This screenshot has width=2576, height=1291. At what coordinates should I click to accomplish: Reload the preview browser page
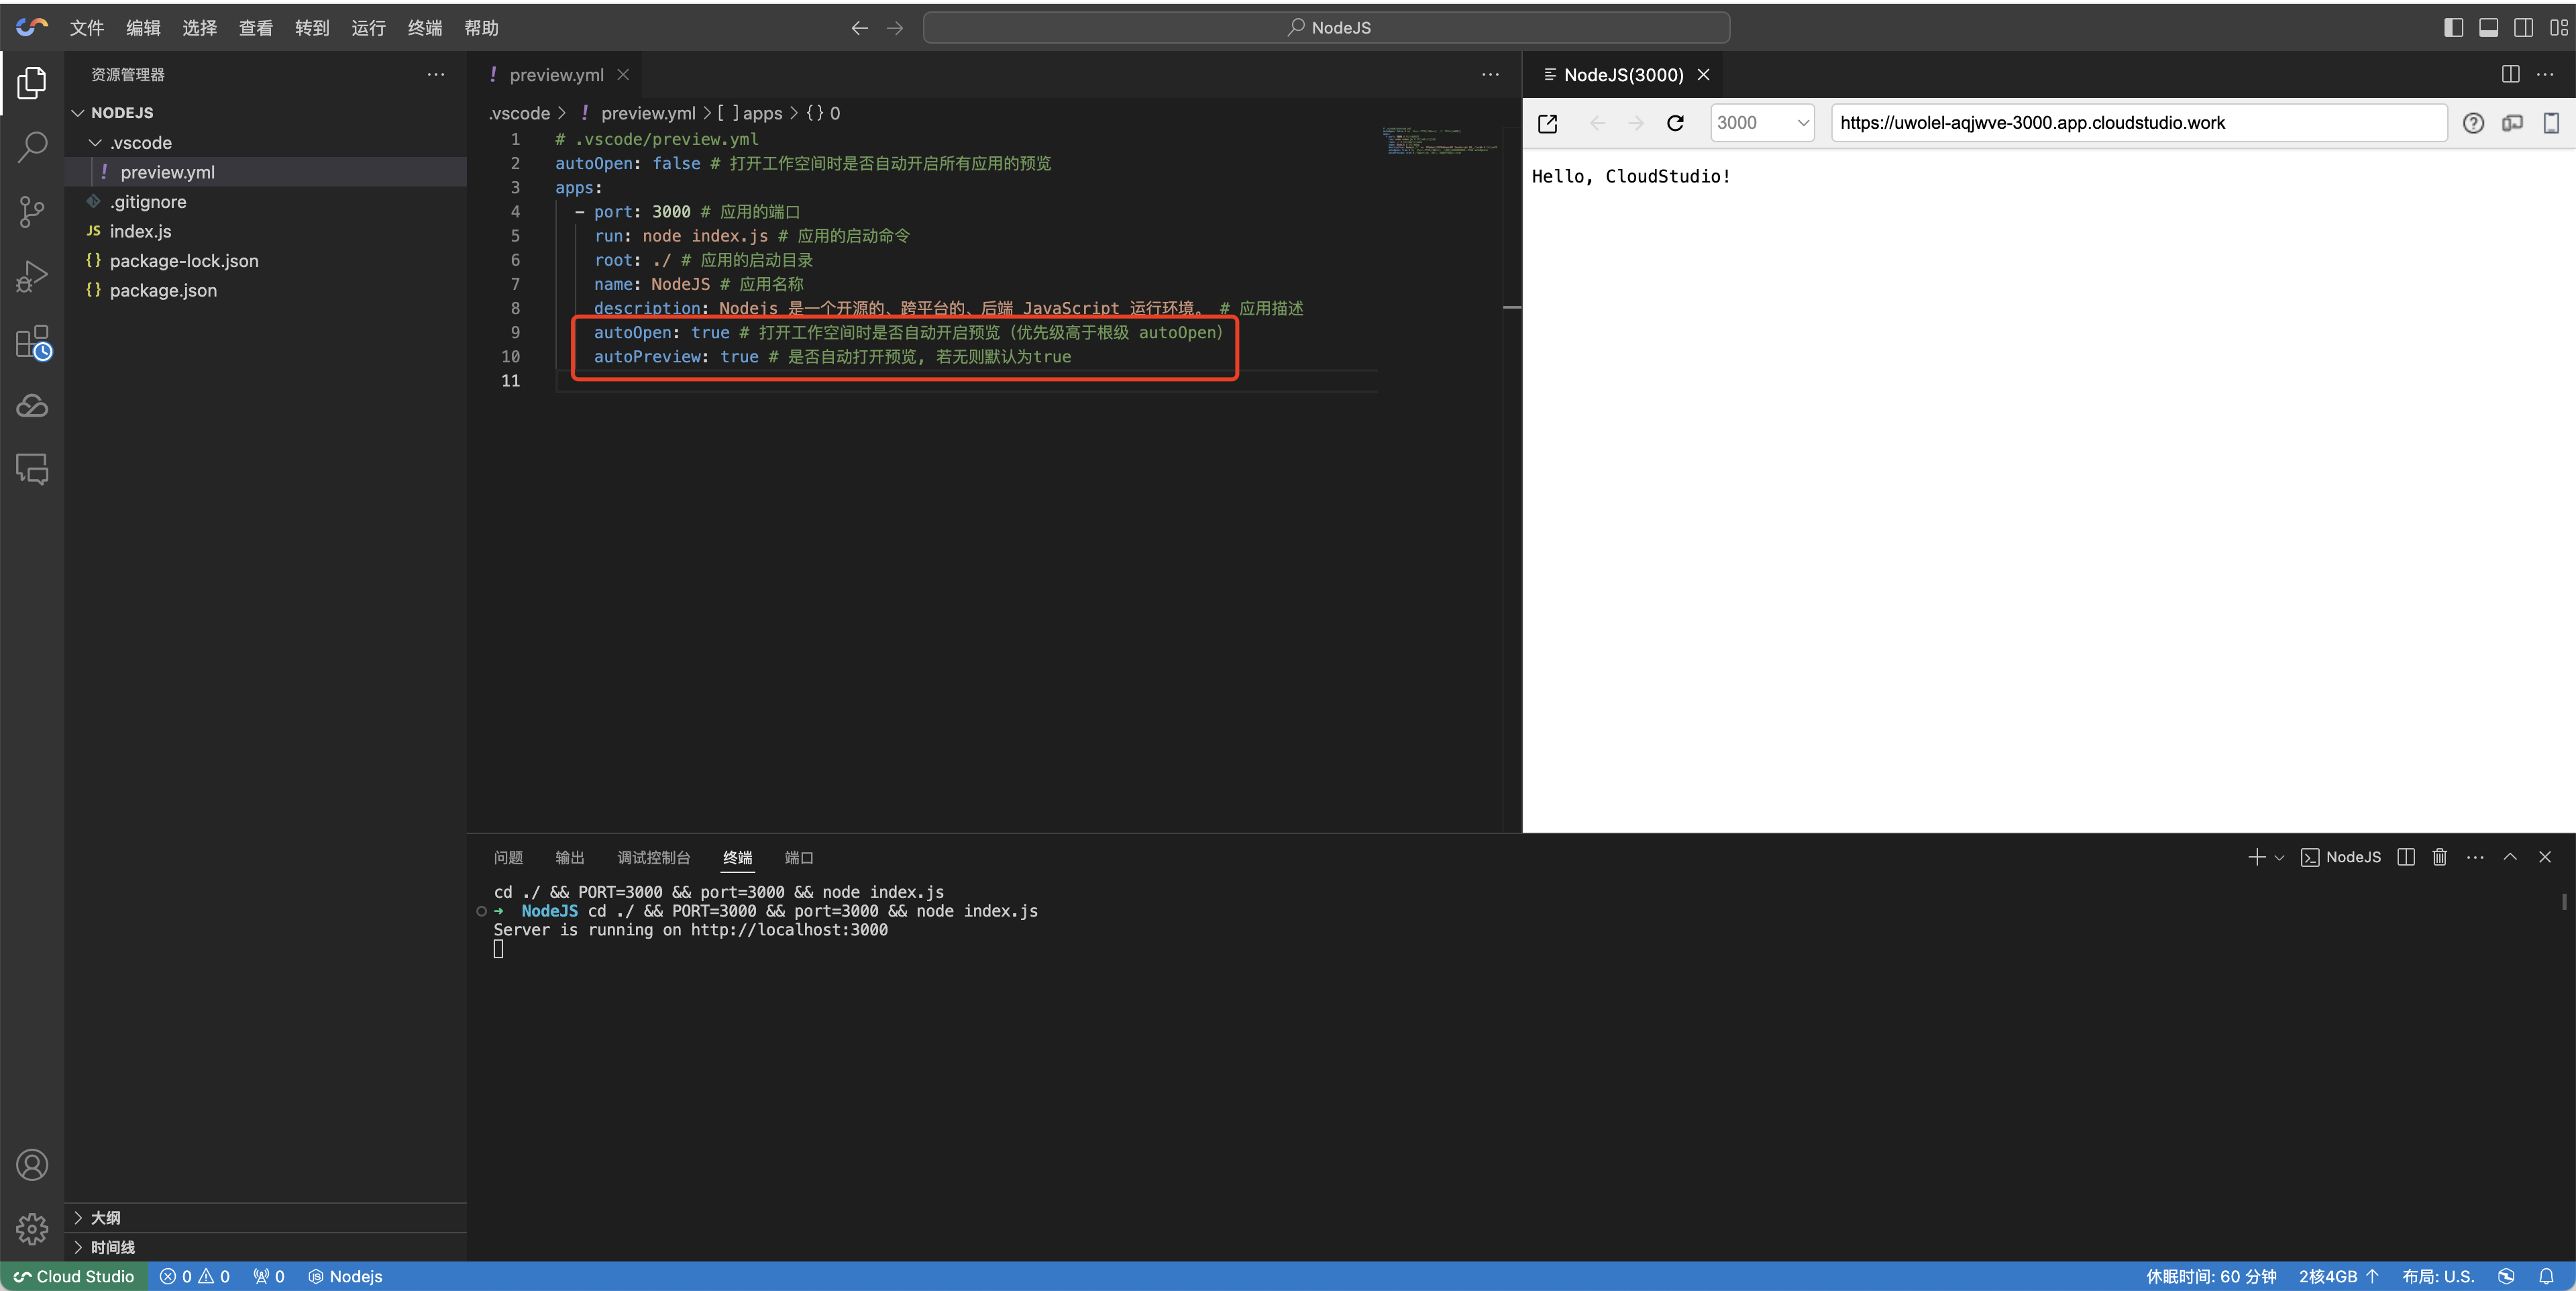(1675, 123)
